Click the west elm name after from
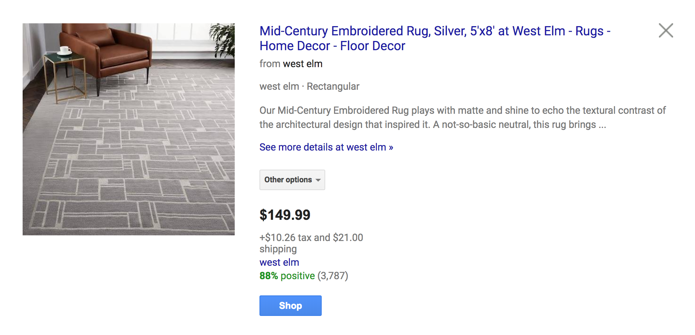The width and height of the screenshot is (695, 335). [x=303, y=64]
